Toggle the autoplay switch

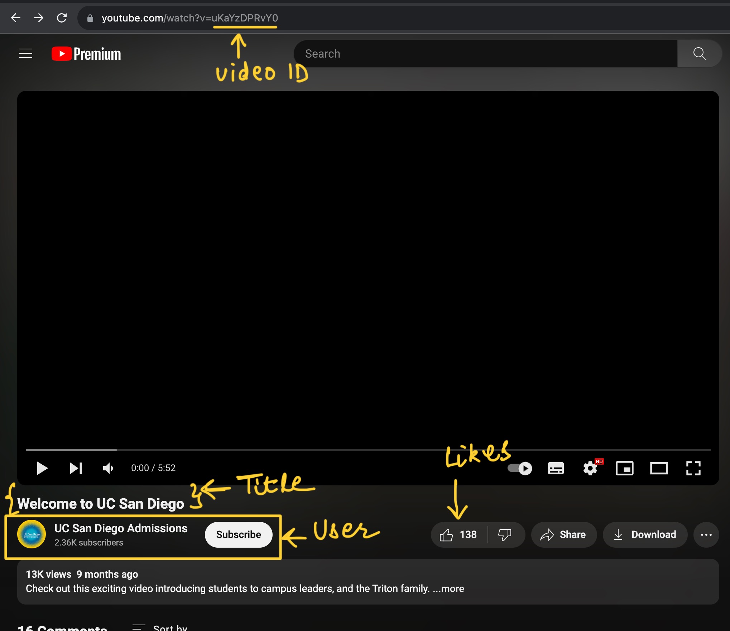click(520, 468)
